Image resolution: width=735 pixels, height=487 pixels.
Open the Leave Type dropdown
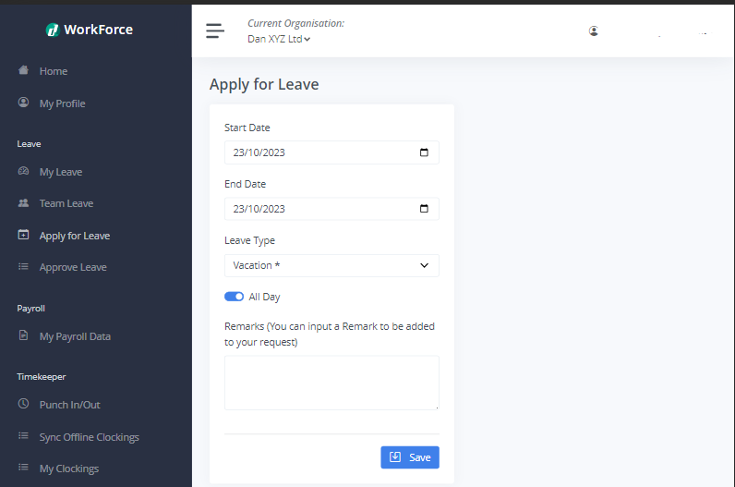(331, 265)
